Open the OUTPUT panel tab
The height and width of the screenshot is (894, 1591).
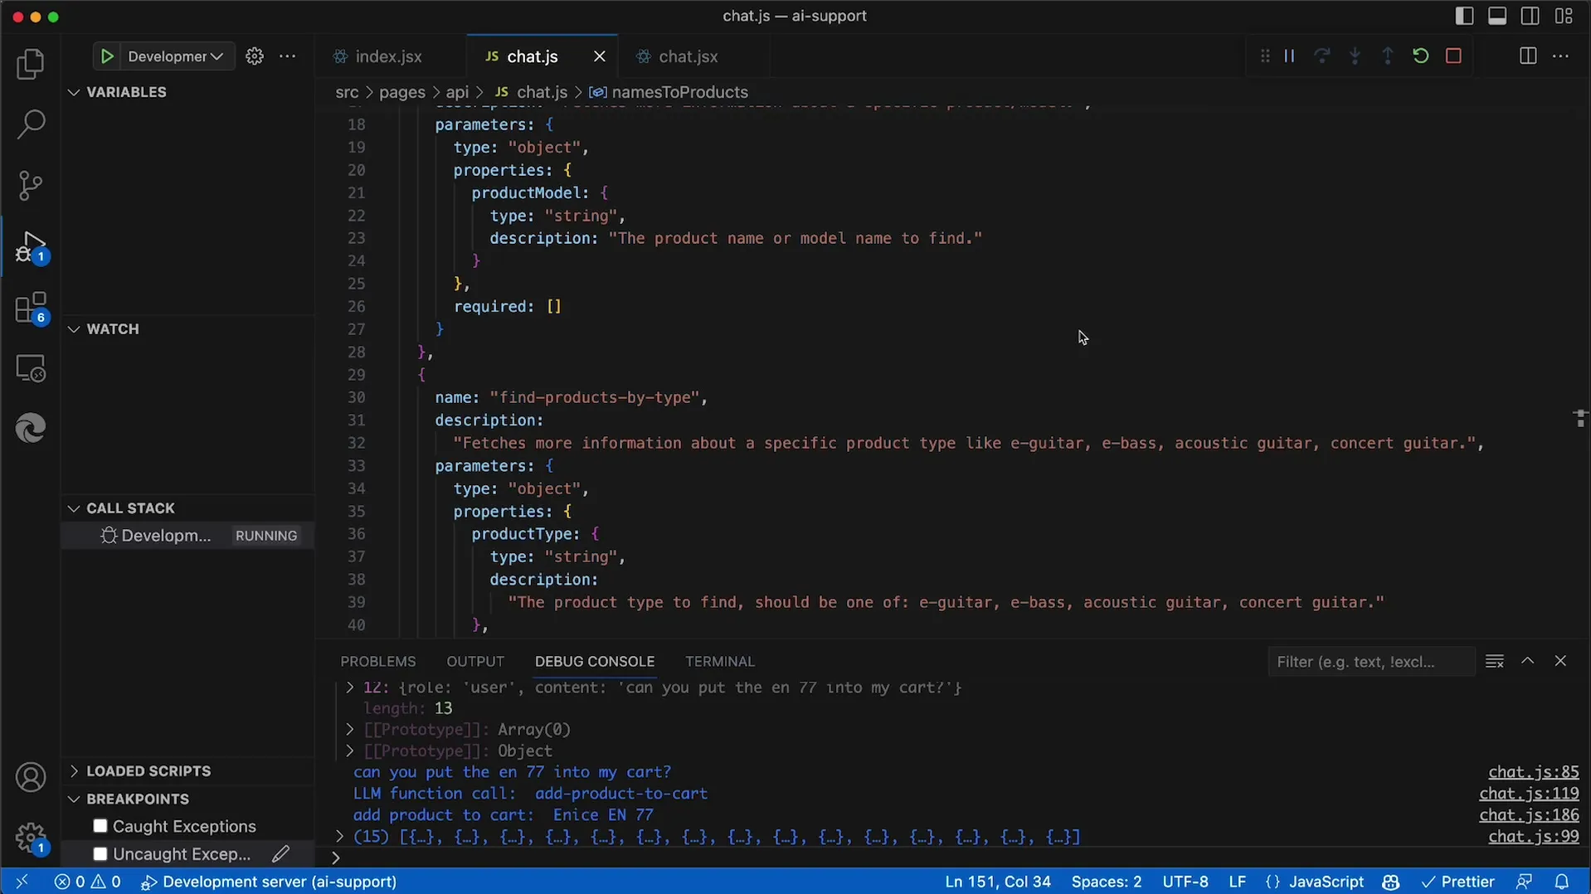475,662
